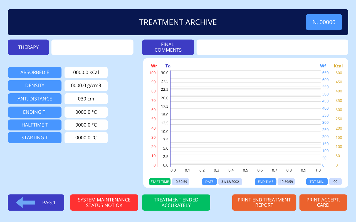Click the TREATMENT ENDED ACCURATELY indicator
This screenshot has width=356, height=222.
176,203
